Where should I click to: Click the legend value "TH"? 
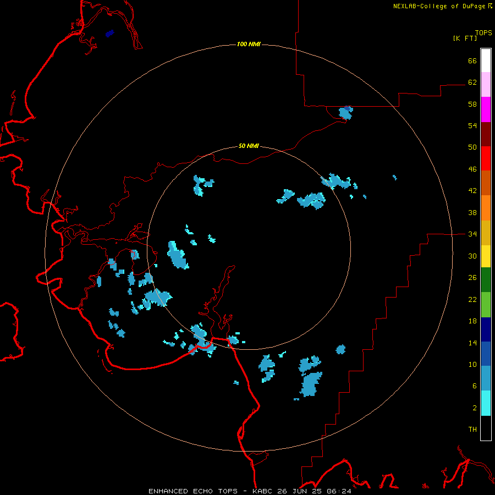coord(472,430)
